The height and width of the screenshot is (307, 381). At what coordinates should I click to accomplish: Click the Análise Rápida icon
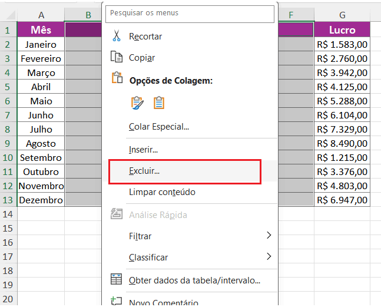(117, 214)
